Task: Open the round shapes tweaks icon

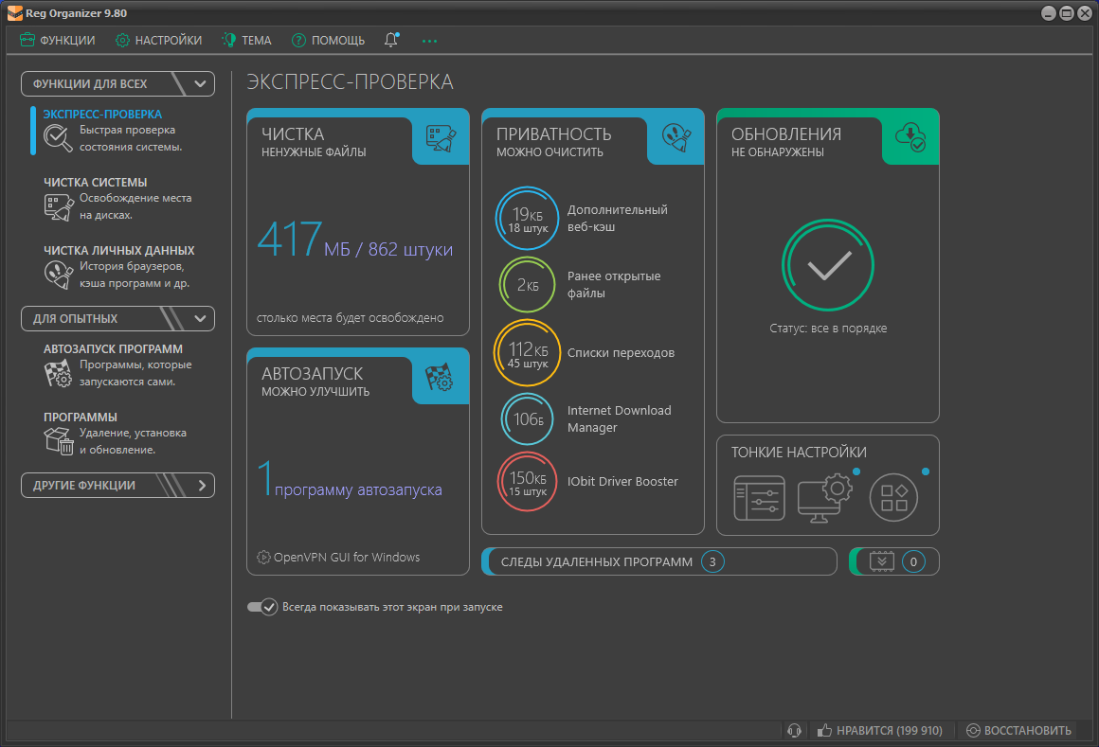Action: [x=893, y=498]
